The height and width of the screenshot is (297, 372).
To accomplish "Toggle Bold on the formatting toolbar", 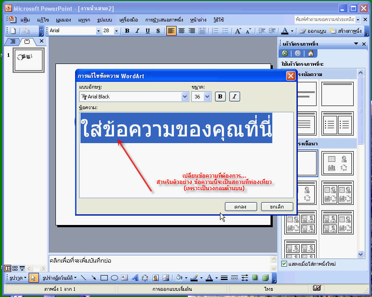I will pyautogui.click(x=127, y=31).
